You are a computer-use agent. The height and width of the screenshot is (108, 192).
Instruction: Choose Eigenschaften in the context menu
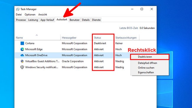pos(150,72)
